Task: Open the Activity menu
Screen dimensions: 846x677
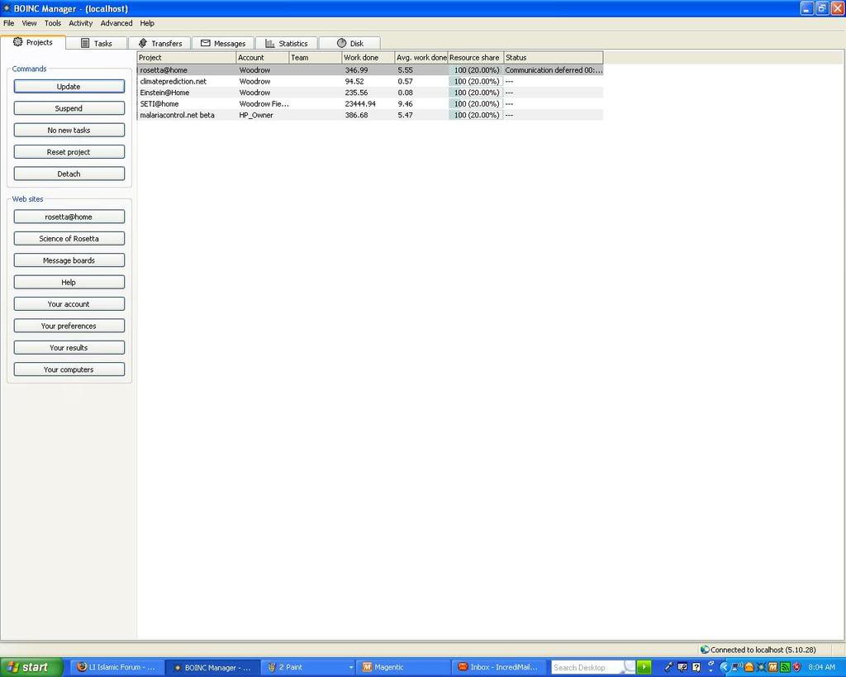Action: pos(81,23)
